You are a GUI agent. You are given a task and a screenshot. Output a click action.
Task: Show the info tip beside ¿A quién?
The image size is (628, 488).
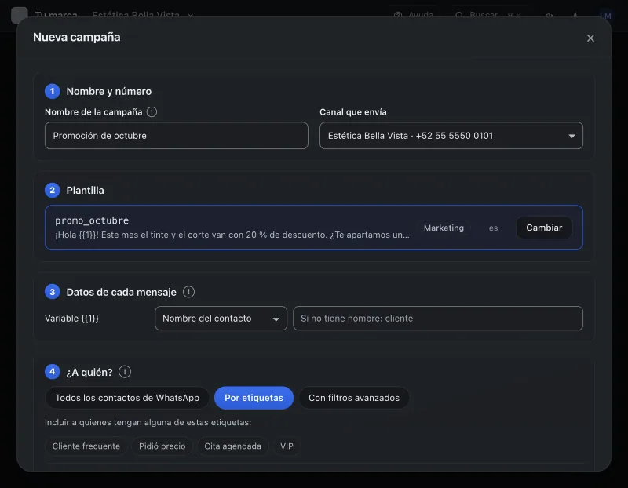click(125, 372)
